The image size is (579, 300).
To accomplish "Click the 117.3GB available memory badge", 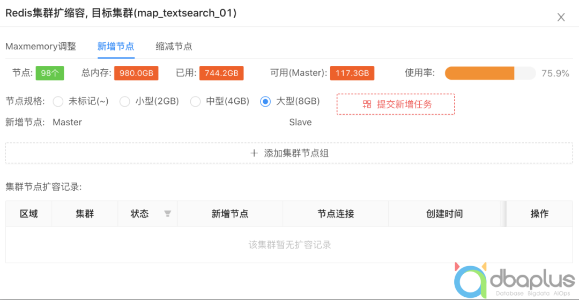I will (352, 73).
